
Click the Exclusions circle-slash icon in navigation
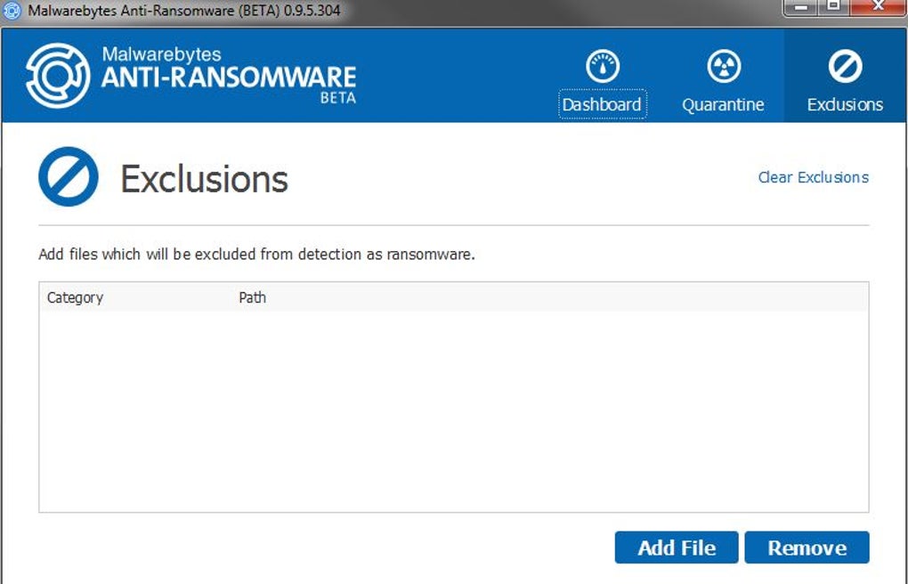click(x=844, y=67)
